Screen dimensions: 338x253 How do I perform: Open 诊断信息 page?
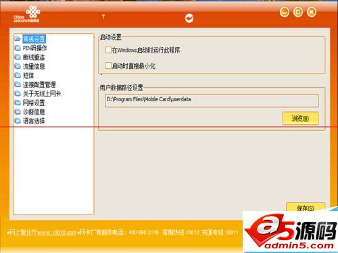(x=34, y=112)
